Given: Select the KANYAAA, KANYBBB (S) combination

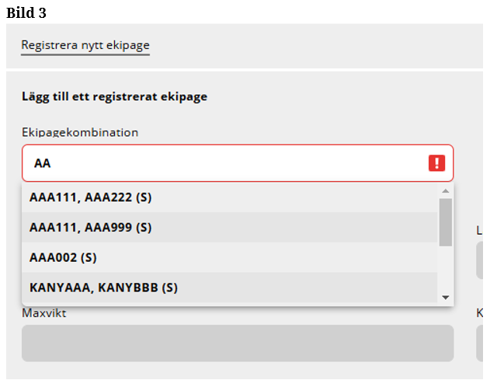Looking at the screenshot, I should (x=104, y=288).
